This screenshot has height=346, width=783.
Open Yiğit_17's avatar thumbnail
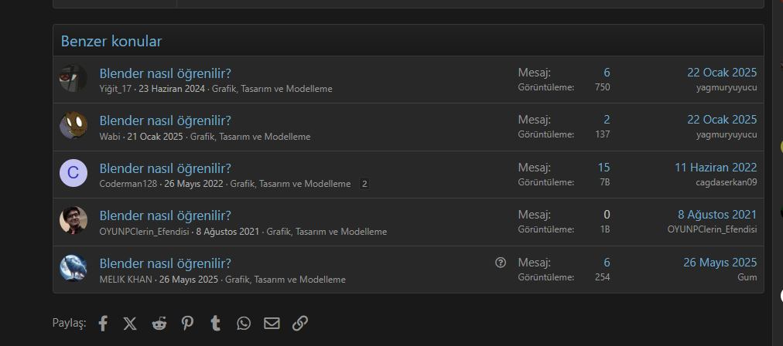(74, 79)
